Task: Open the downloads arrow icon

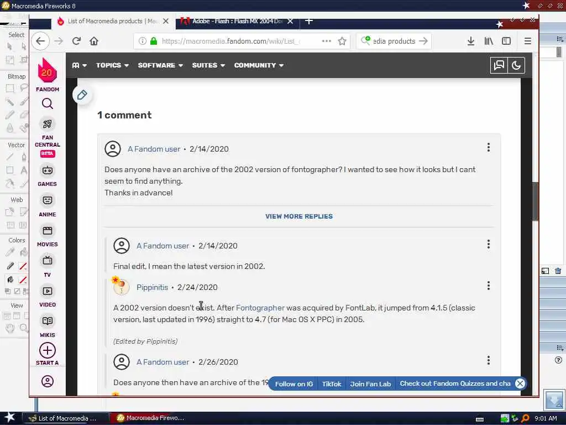Action: pyautogui.click(x=471, y=41)
